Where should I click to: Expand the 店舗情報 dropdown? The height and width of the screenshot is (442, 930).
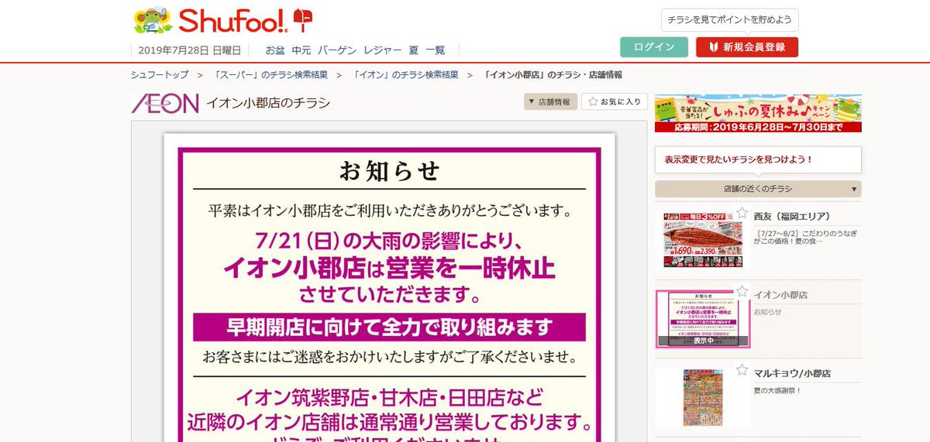click(550, 101)
